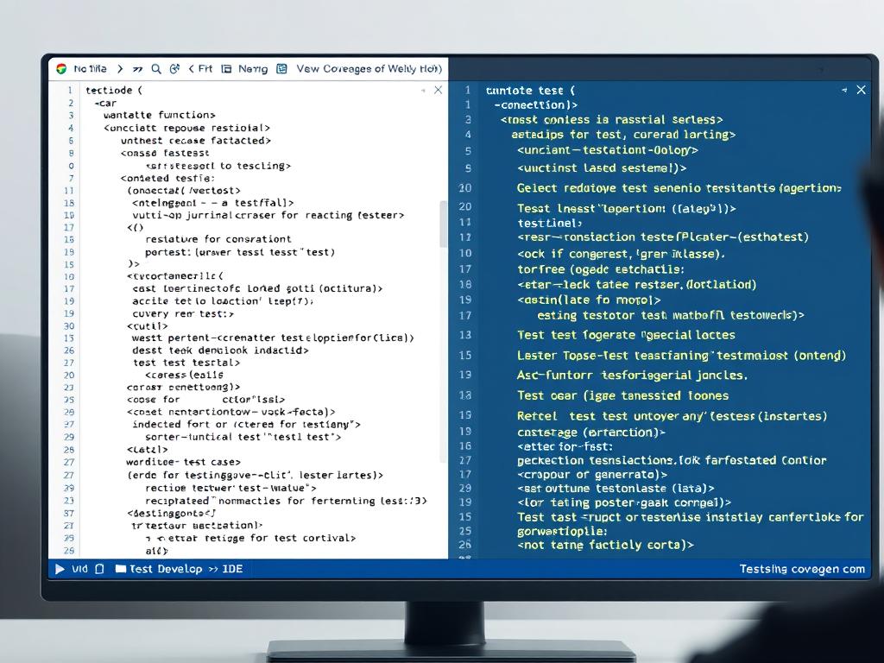Click '<uuctinst lased sestemel)>' line
Image resolution: width=884 pixels, height=663 pixels.
(x=602, y=168)
